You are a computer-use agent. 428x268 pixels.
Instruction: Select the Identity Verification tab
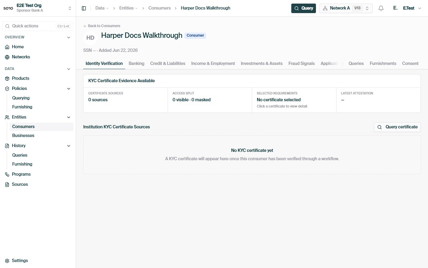pos(104,63)
